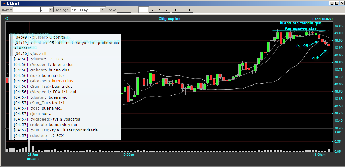The height and width of the screenshot is (167, 345).
Task: Open the dropdown next to value 3
Action: pos(51,10)
